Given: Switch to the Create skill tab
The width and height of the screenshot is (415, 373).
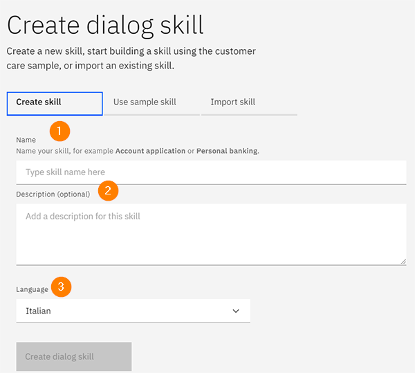Looking at the screenshot, I should [x=55, y=102].
